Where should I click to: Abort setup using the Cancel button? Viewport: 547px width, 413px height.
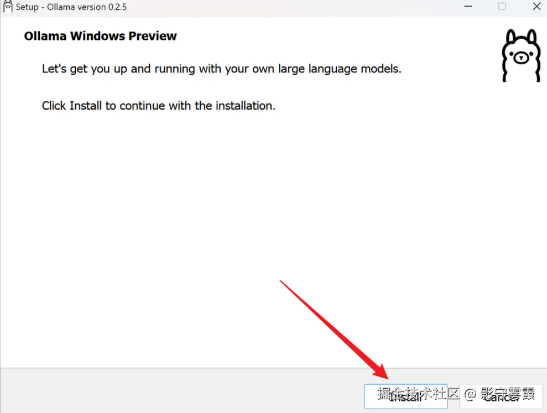click(501, 396)
